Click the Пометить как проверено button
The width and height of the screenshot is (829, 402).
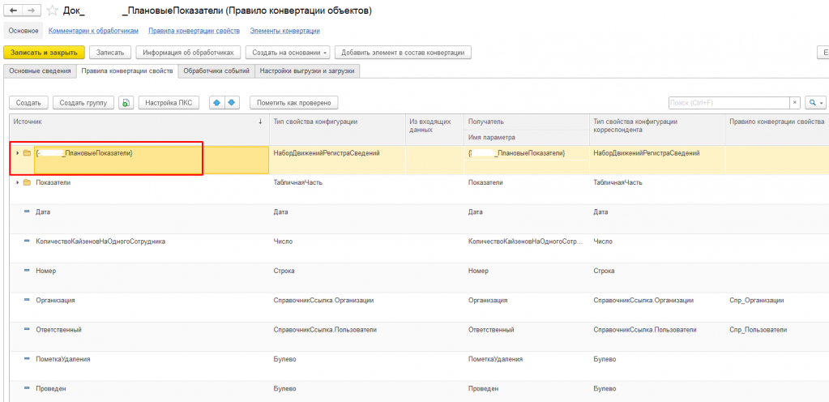293,103
